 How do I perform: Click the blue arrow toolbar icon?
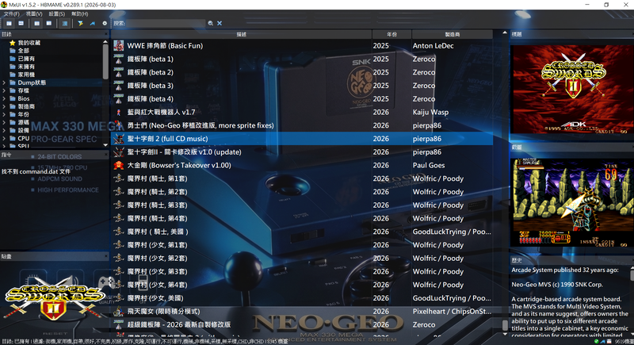tap(93, 24)
